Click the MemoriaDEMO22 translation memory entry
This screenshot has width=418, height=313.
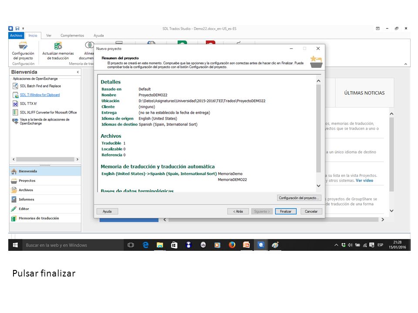(232, 180)
